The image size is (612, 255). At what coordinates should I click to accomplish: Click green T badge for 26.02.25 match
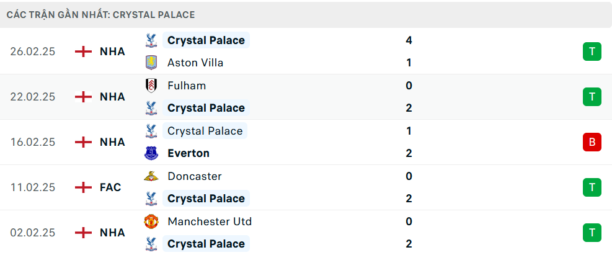592,51
